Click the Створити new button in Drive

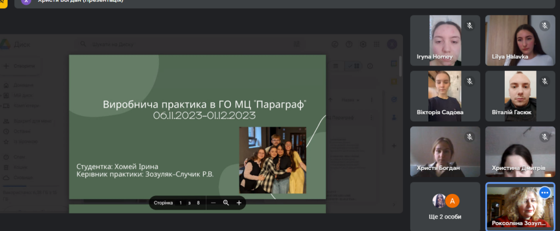[x=20, y=66]
